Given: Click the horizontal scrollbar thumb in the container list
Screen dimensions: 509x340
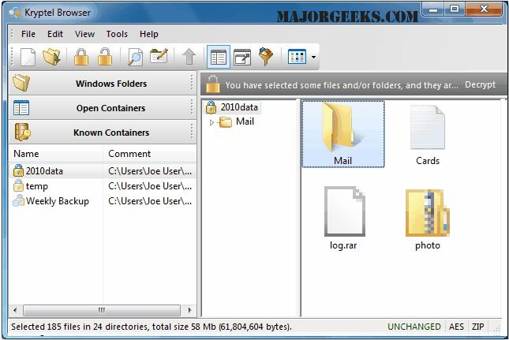Looking at the screenshot, I should pyautogui.click(x=102, y=310).
